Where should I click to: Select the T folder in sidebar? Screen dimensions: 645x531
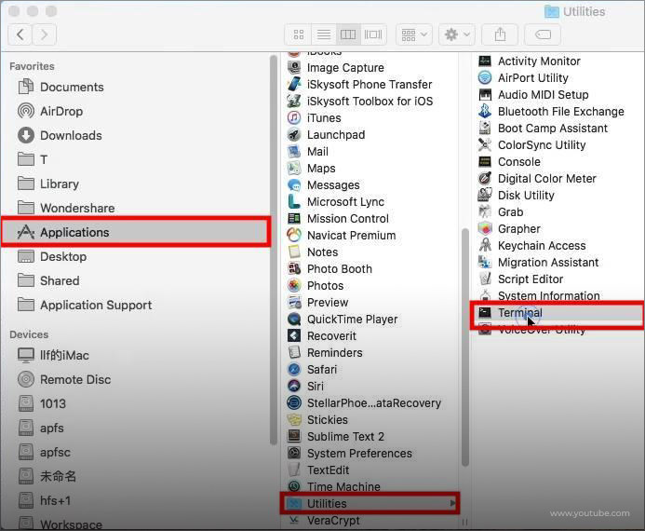pyautogui.click(x=33, y=159)
